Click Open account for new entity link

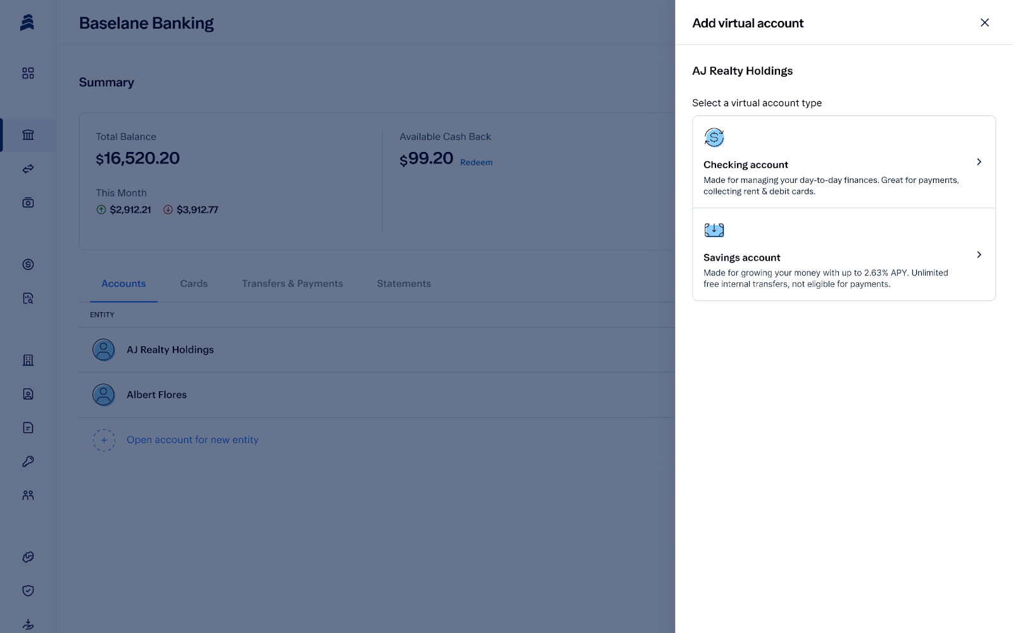[x=192, y=440]
